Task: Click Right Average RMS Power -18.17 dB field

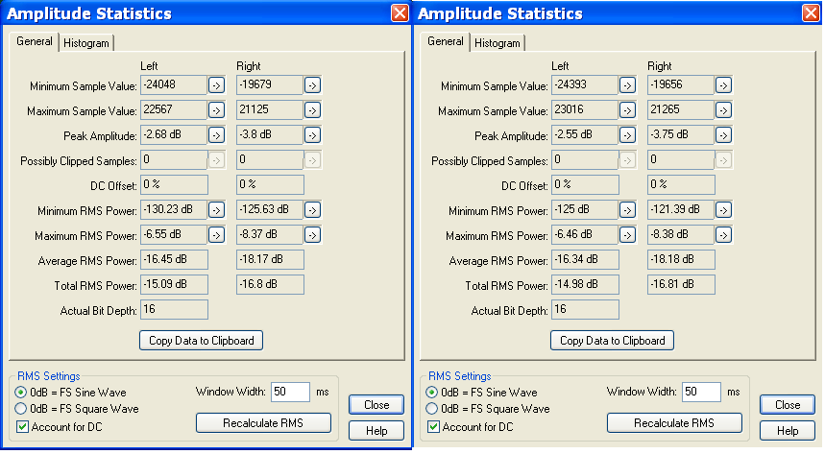Action: point(270,259)
